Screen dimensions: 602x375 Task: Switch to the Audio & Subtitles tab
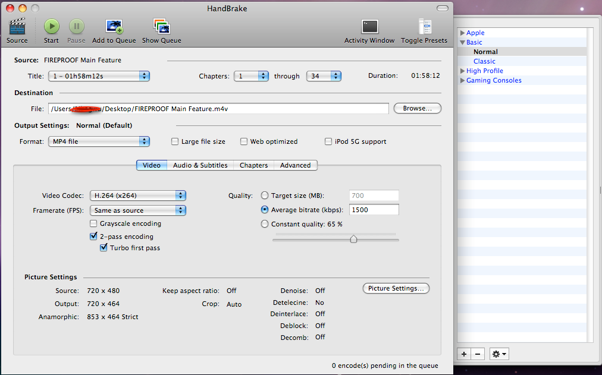[x=200, y=165]
